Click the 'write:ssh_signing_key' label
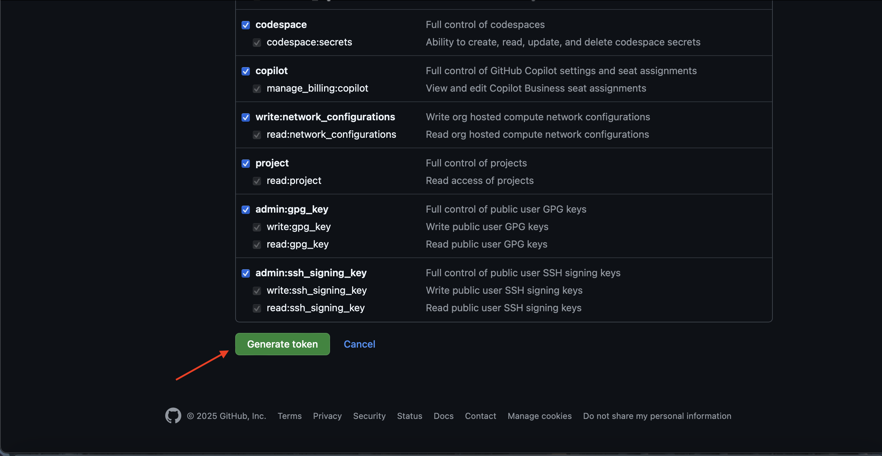The height and width of the screenshot is (456, 882). [317, 290]
